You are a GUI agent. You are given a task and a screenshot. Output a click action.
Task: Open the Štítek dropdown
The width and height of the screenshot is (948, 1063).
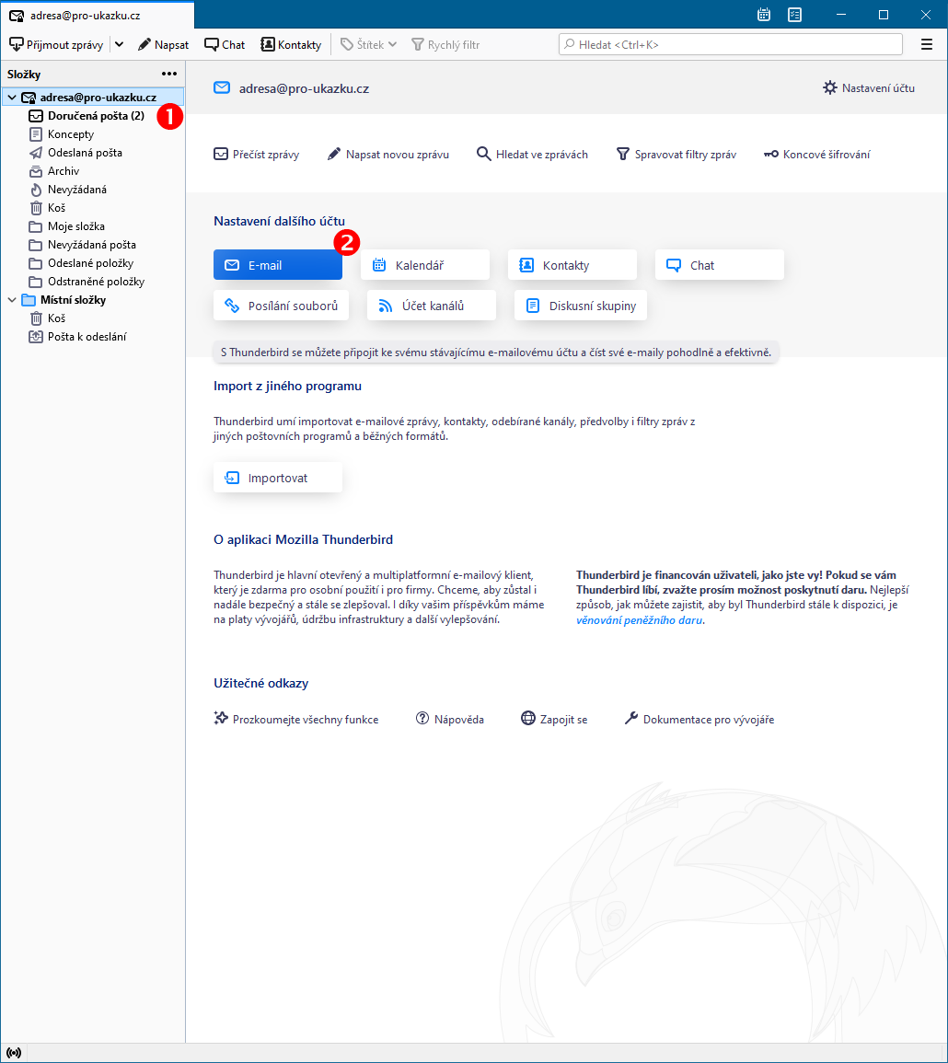(368, 45)
